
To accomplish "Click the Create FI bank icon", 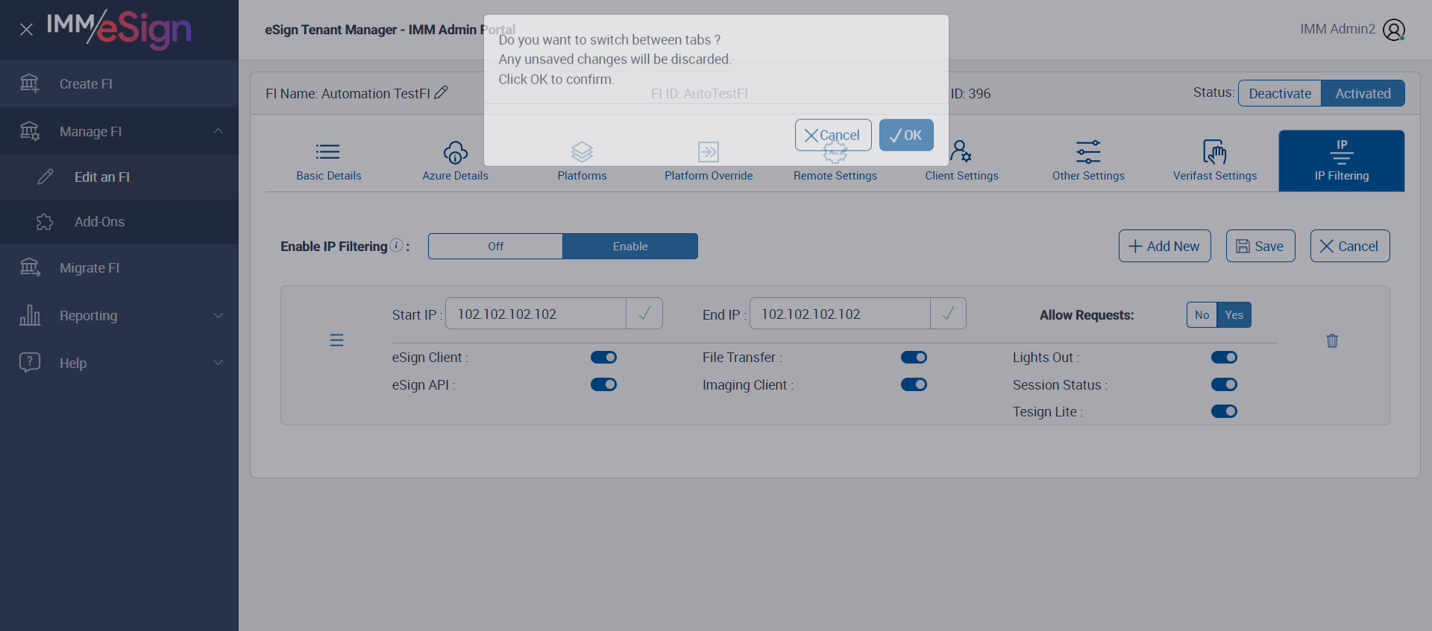I will pos(30,83).
